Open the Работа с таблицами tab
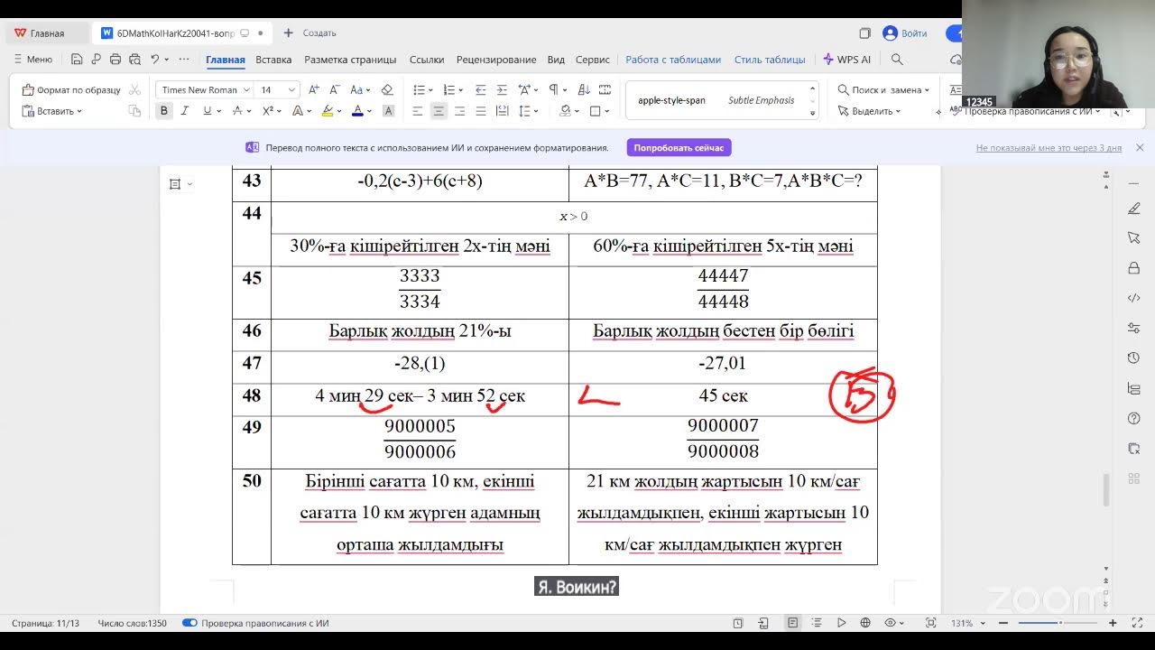Screen dimensions: 1155x650 [x=673, y=60]
